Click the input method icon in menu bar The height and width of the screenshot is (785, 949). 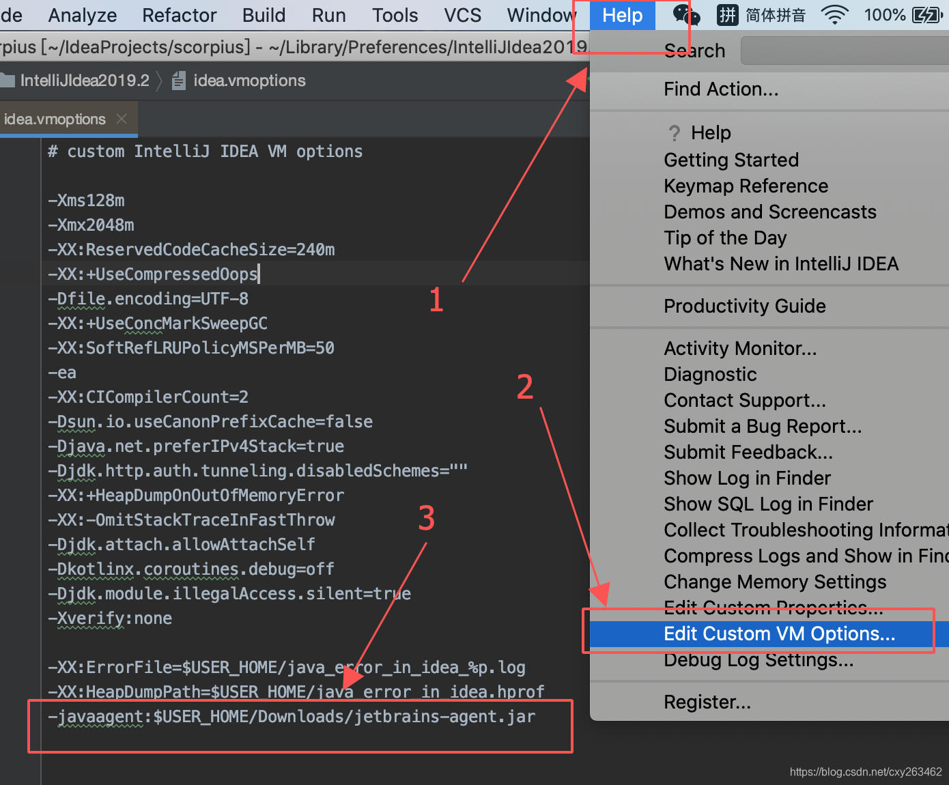727,14
